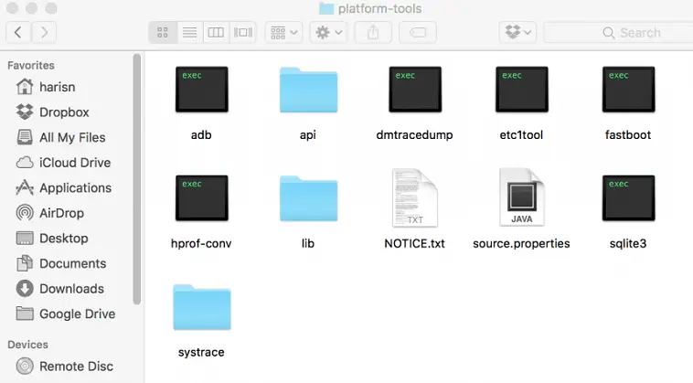This screenshot has height=383, width=693.
Task: Click into the Search field
Action: pos(619,32)
